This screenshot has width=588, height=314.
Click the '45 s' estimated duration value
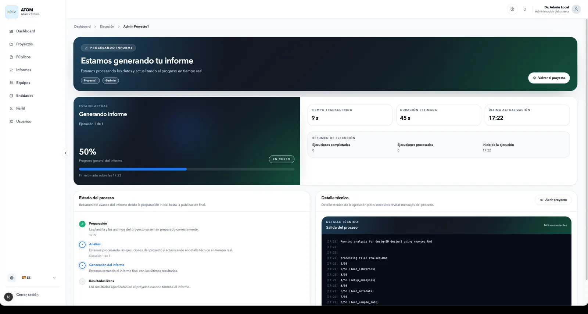405,118
